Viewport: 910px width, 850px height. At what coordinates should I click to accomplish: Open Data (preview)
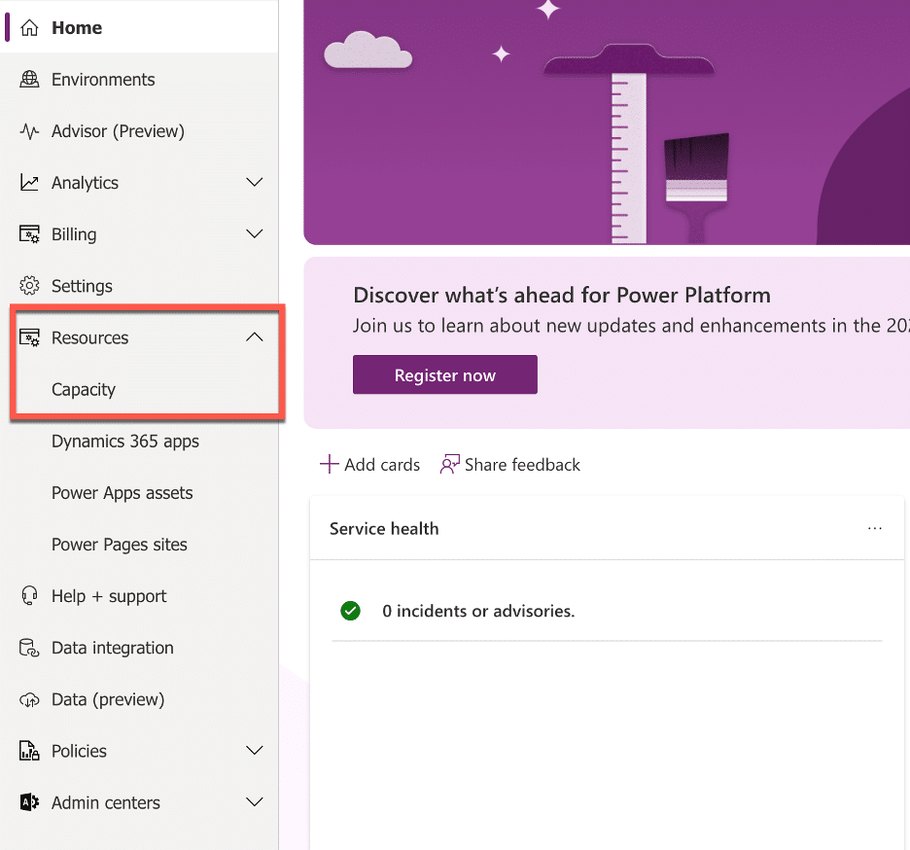(139, 699)
